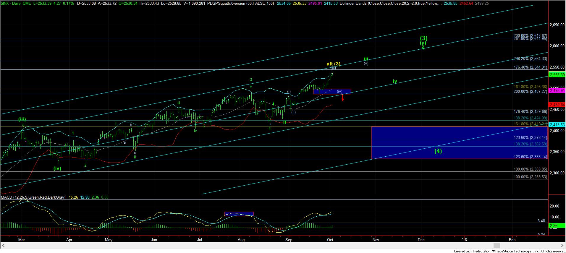Click the 2,650.00 price axis label
The width and height of the screenshot is (566, 253).
pos(557,25)
